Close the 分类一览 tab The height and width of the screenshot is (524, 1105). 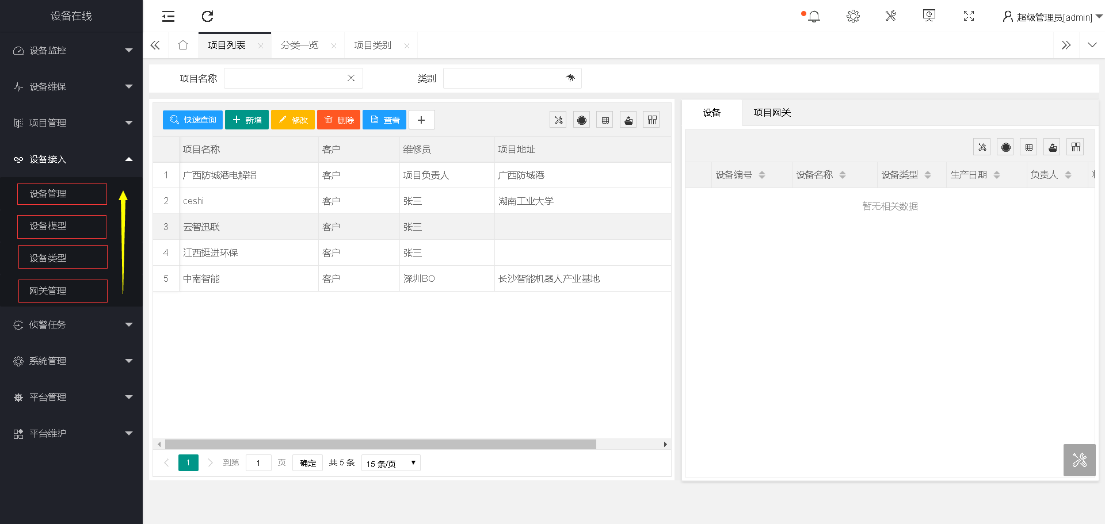(334, 46)
